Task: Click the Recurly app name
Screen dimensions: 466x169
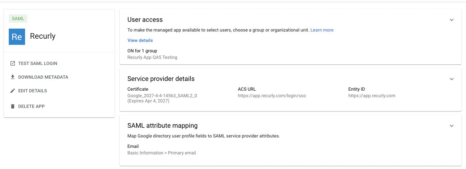Action: point(43,36)
